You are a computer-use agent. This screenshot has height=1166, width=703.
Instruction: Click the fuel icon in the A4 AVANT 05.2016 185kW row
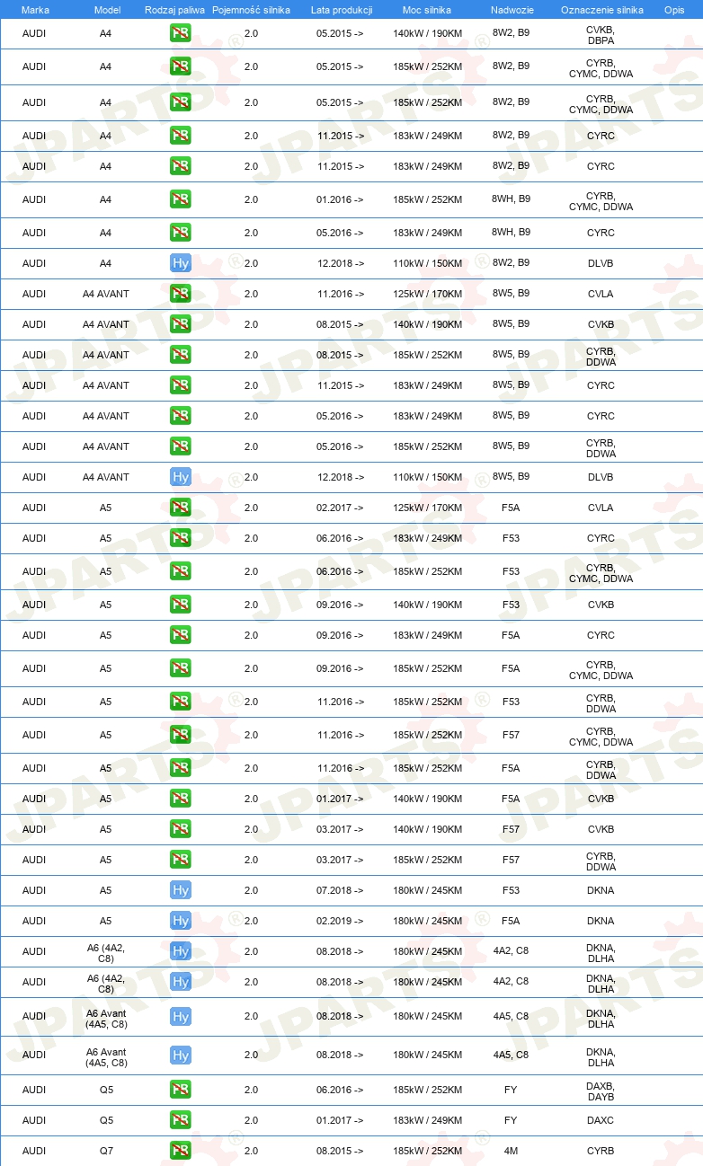coord(181,446)
